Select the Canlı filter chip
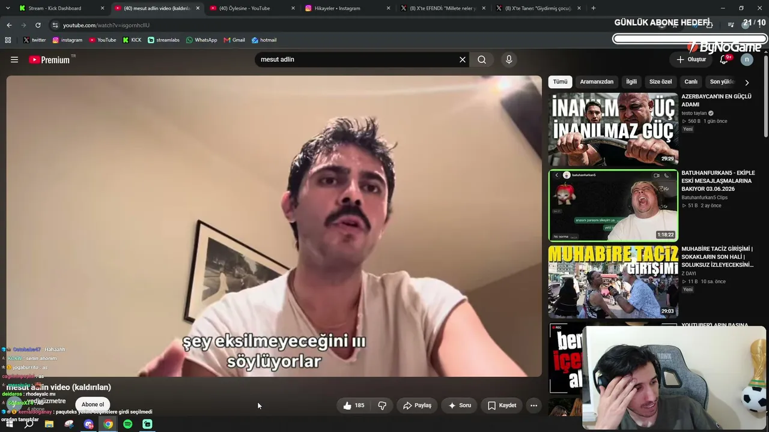Screen dimensions: 769x432 tap(691, 82)
